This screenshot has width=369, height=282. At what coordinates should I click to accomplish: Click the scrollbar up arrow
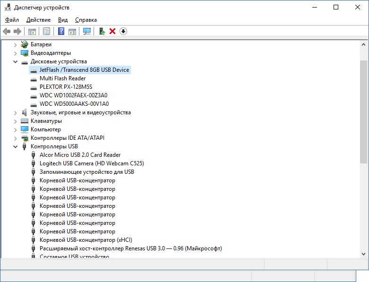pyautogui.click(x=363, y=44)
